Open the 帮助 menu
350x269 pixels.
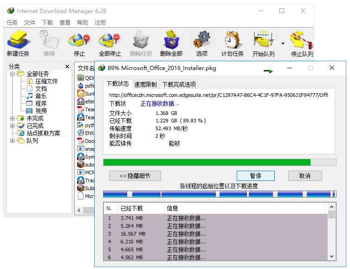83,23
